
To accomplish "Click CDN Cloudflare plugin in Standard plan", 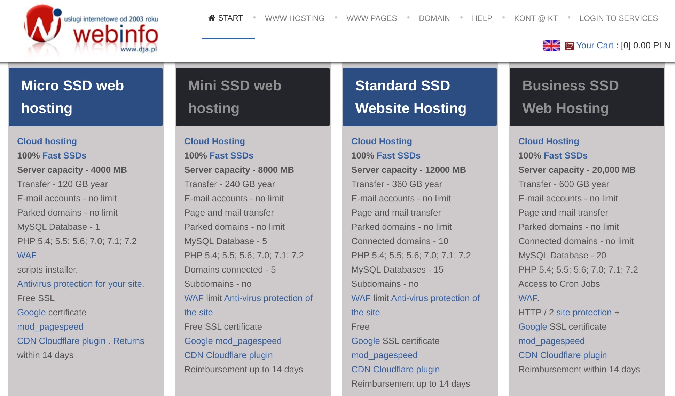I will (x=395, y=369).
